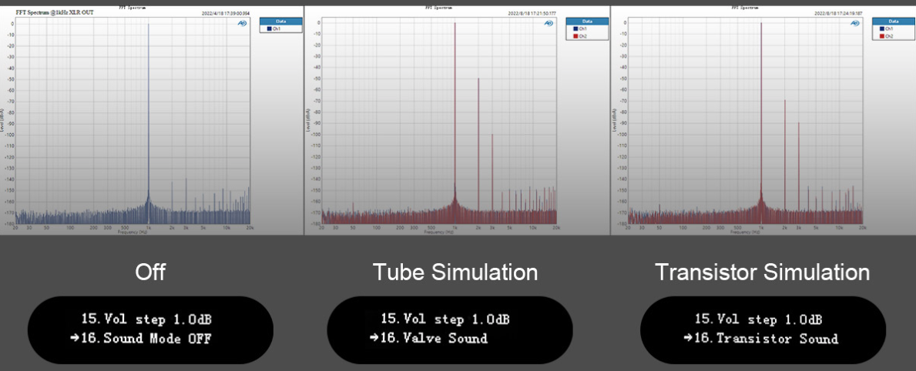Click the Data legend header in right graph
916x371 pixels.
point(892,22)
